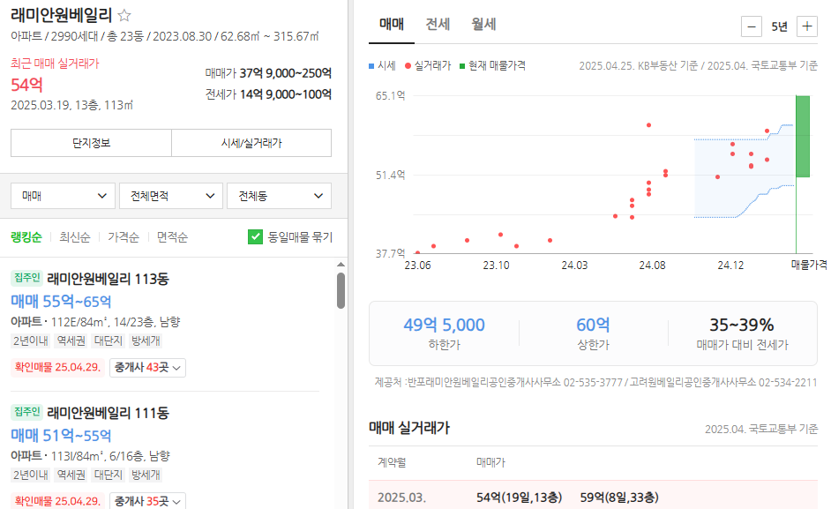
Task: Click the 54억(19일,13층) transaction entry
Action: pos(519,498)
